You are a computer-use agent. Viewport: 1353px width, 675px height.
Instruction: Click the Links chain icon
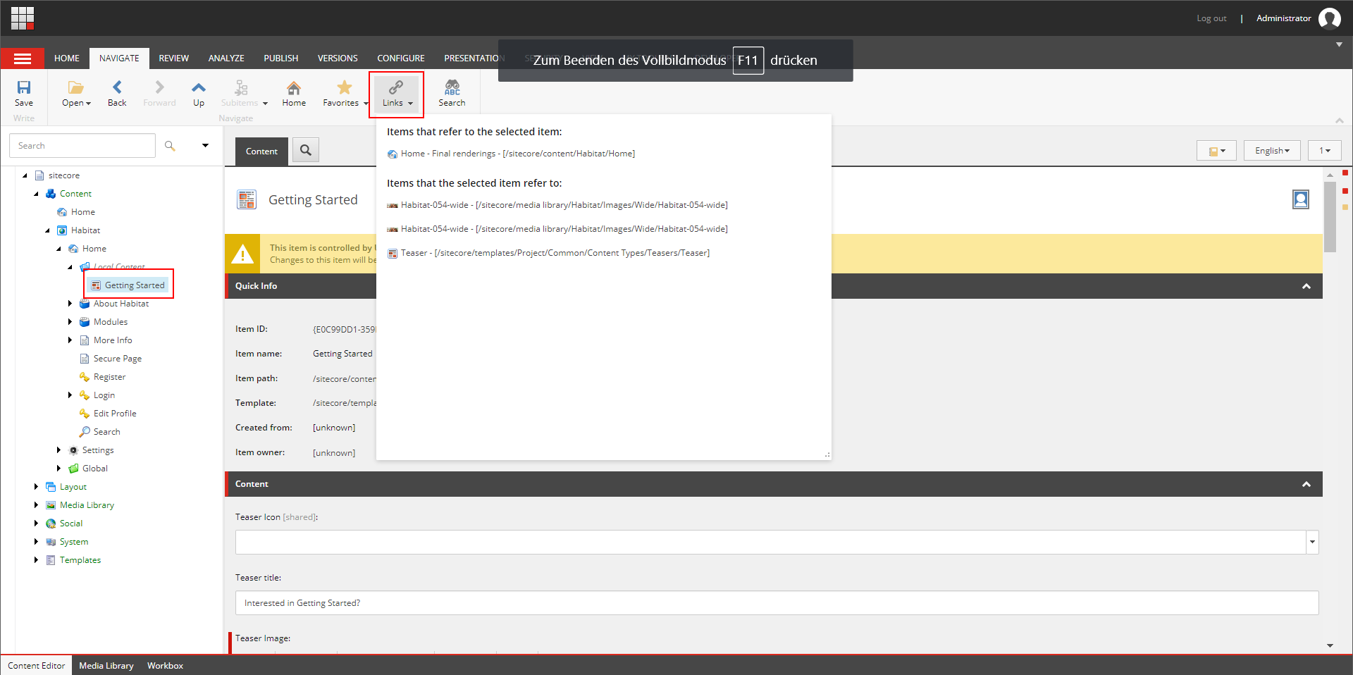pyautogui.click(x=396, y=87)
